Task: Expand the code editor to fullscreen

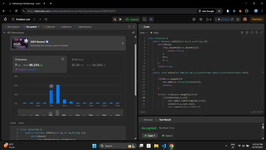Action: 262,33
